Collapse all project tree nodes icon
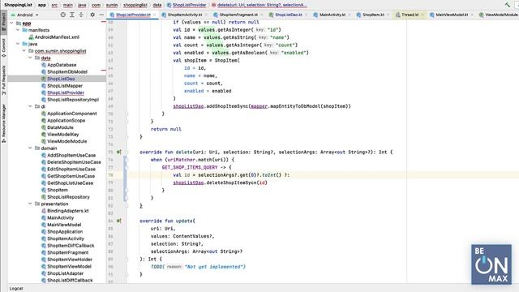 (x=81, y=15)
